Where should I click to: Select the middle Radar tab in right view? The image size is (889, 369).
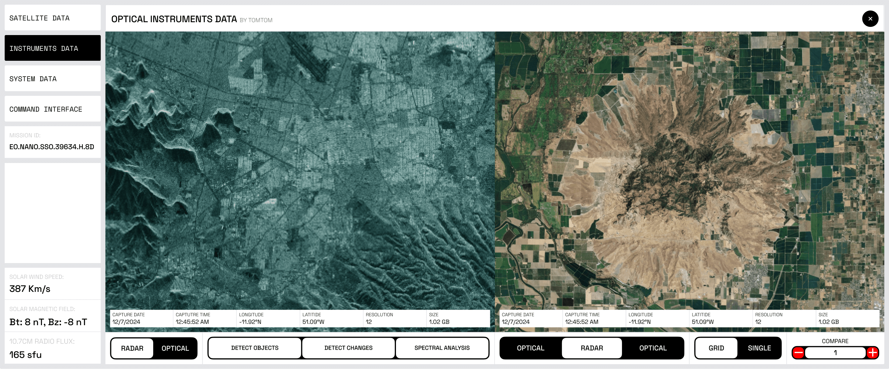(592, 348)
